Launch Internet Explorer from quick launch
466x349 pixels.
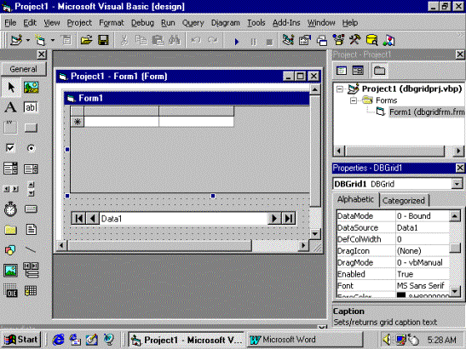pyautogui.click(x=58, y=340)
